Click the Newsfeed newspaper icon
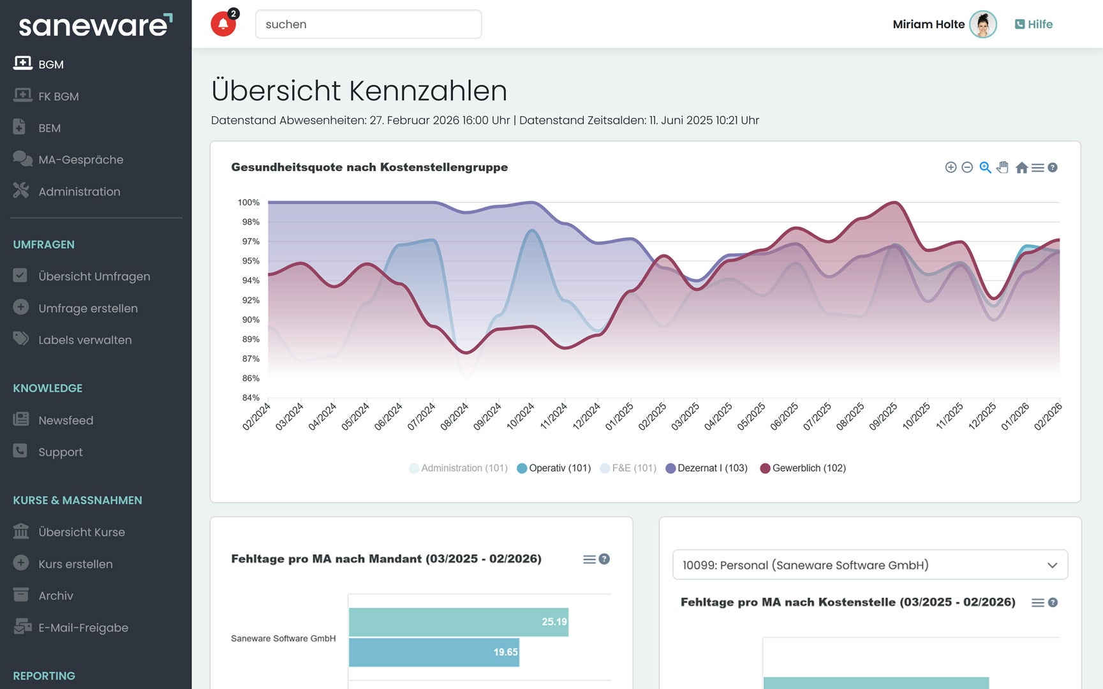 click(21, 419)
